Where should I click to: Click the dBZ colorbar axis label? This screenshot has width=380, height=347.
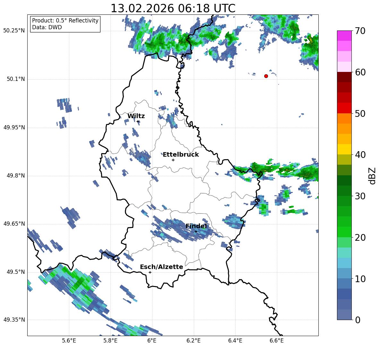pos(373,176)
